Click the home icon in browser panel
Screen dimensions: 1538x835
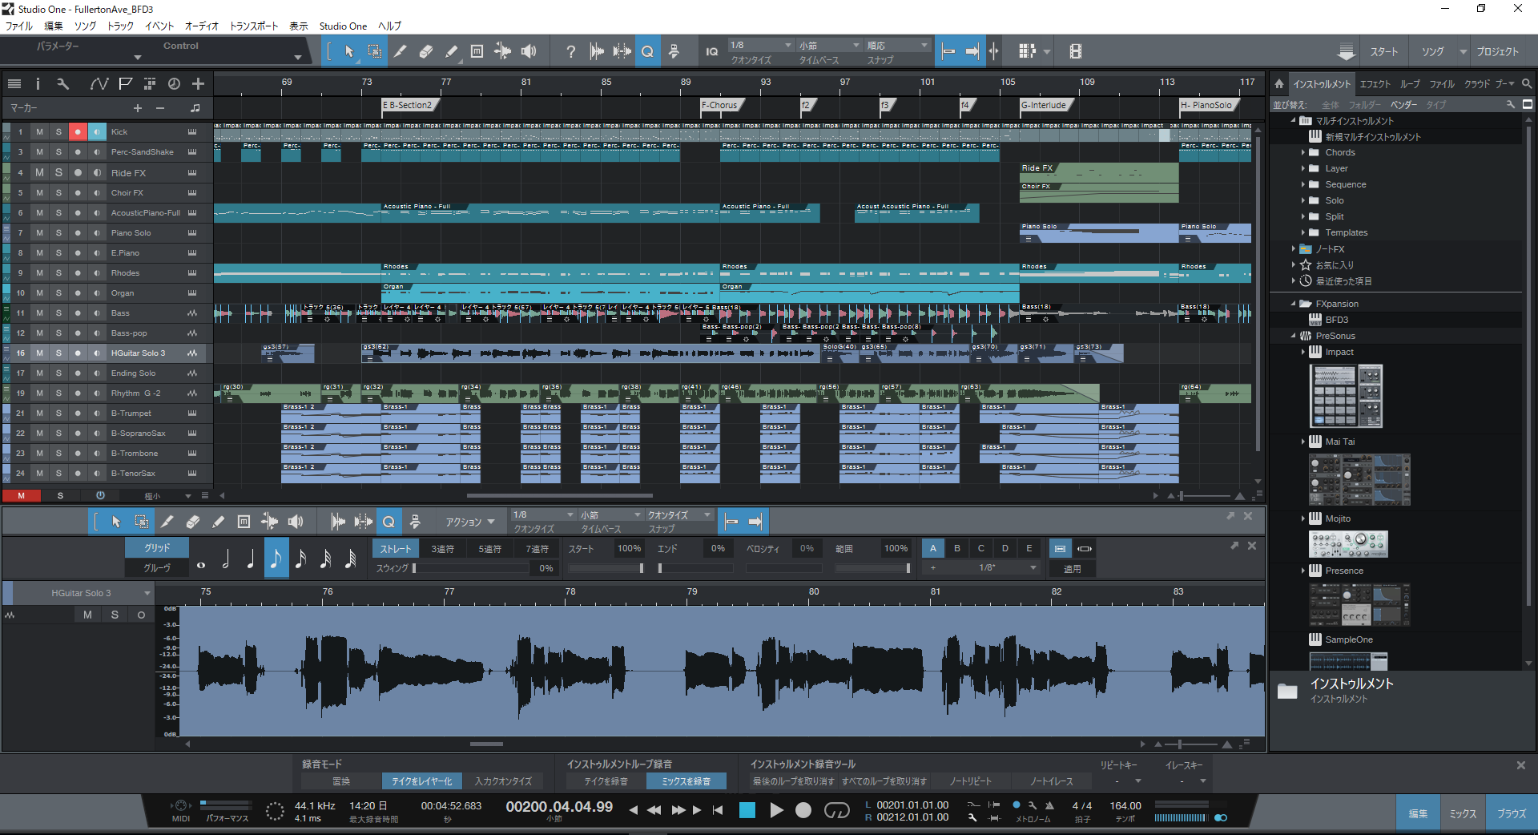1279,83
